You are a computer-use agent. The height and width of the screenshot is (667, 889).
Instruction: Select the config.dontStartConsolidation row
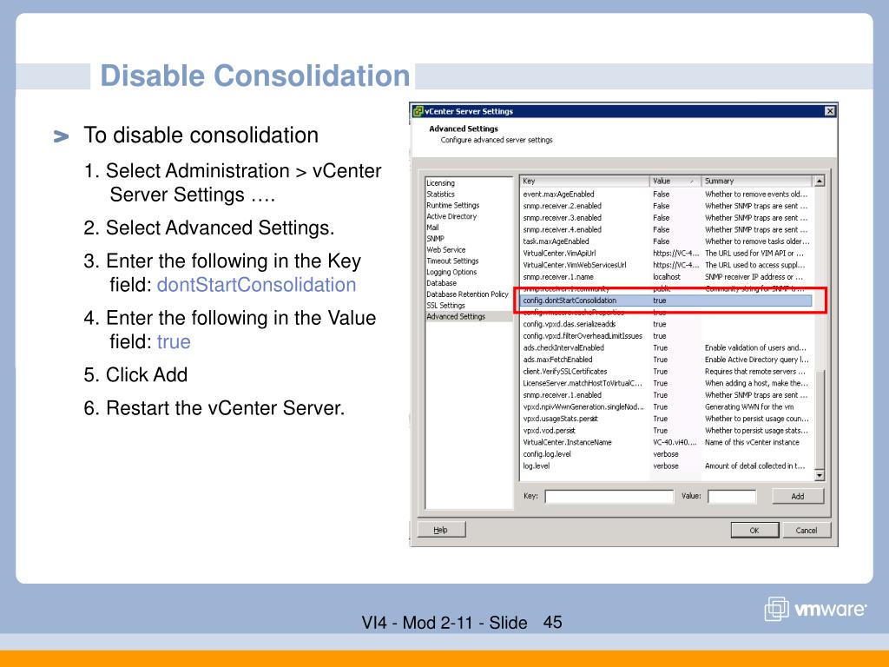click(x=666, y=300)
